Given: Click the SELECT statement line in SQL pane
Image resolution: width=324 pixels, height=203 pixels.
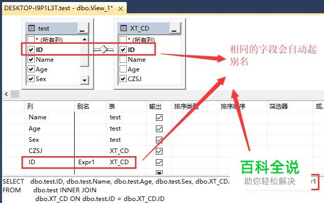Looking at the screenshot, I should pos(116,182).
